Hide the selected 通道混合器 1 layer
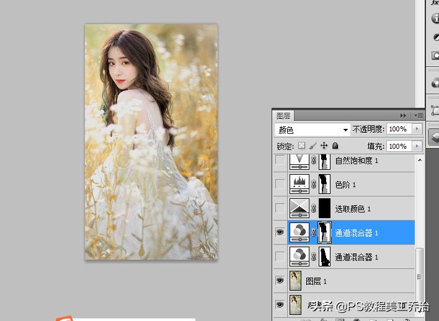 pyautogui.click(x=280, y=232)
